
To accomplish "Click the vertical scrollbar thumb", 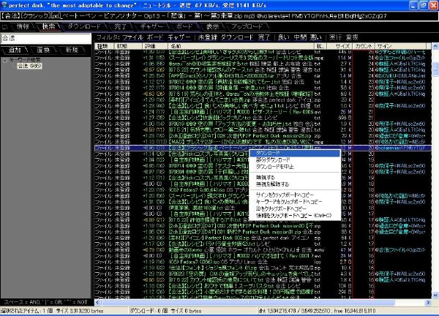I will tap(435, 69).
